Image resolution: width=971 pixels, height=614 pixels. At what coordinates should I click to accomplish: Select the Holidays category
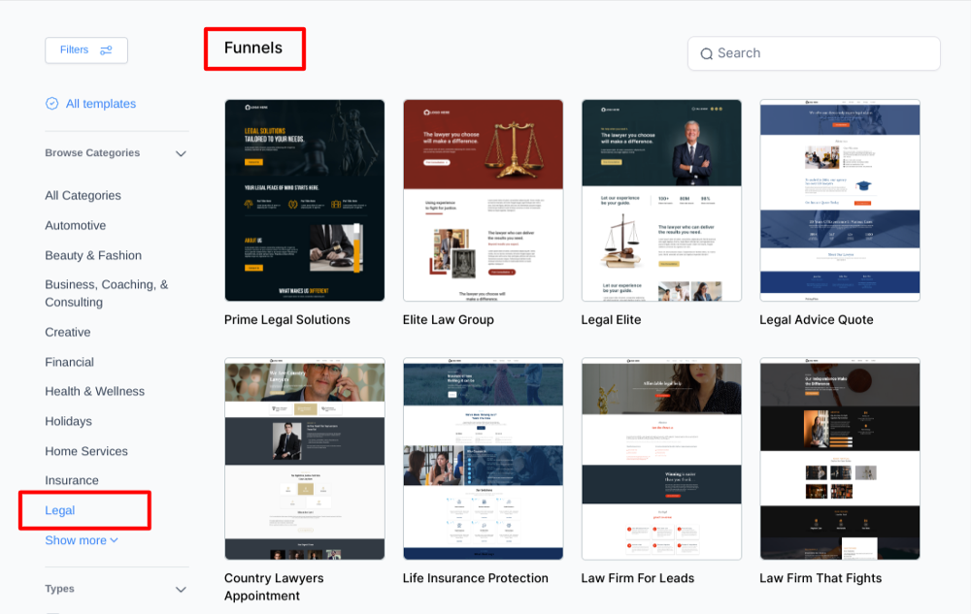[68, 421]
